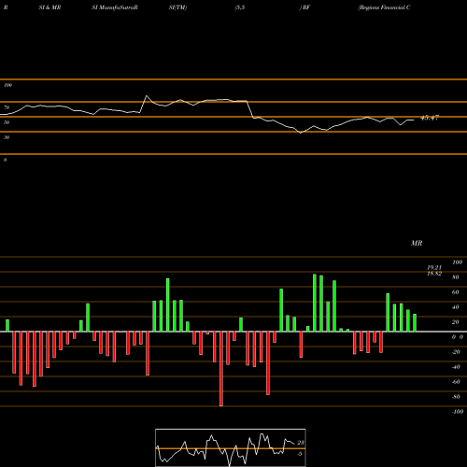467x467 pixels.
Task: Click the 'SI(TM)' header label
Action: click(177, 7)
